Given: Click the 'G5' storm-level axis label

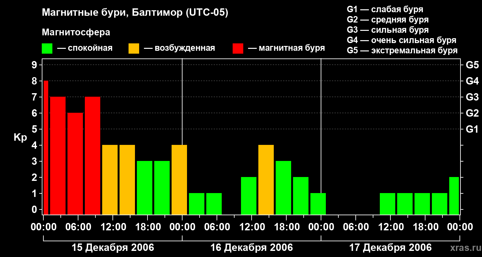Looking at the screenshot, I should 472,65.
